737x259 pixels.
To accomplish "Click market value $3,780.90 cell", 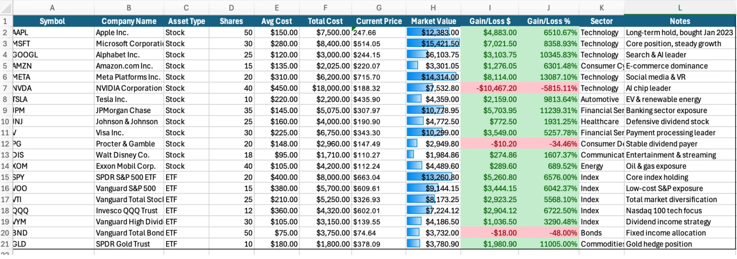I will (433, 244).
